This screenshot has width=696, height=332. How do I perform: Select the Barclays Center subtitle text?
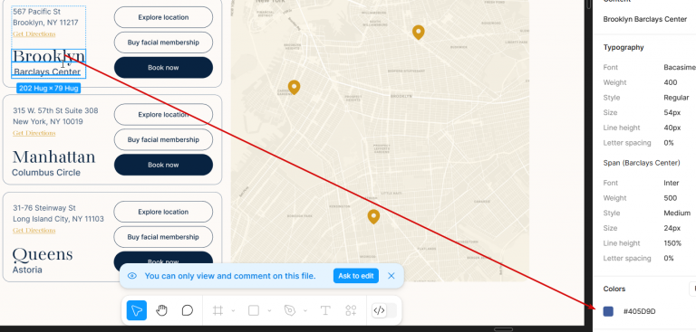(47, 71)
